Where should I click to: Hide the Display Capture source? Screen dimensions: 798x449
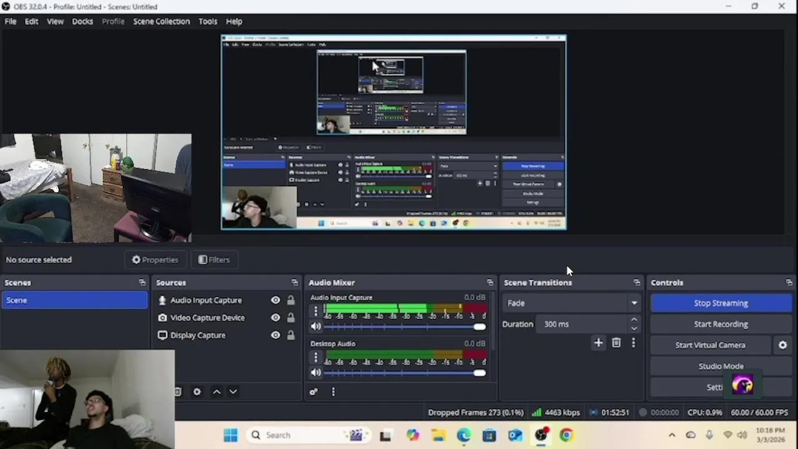click(275, 335)
